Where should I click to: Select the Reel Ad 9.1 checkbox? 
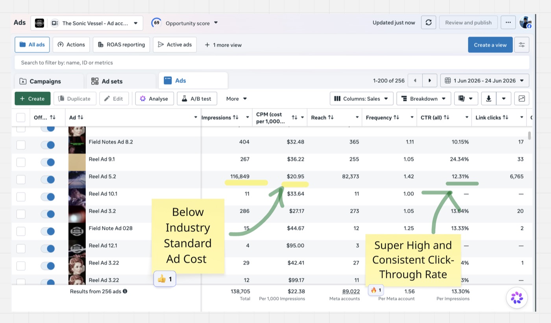pos(20,162)
